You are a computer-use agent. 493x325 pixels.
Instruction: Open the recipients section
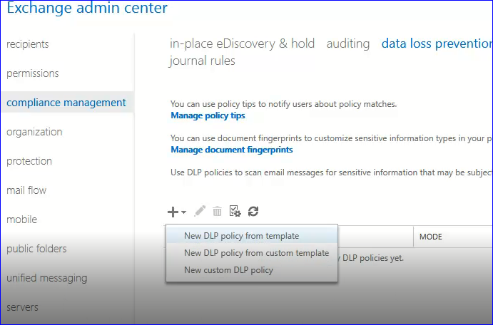28,44
